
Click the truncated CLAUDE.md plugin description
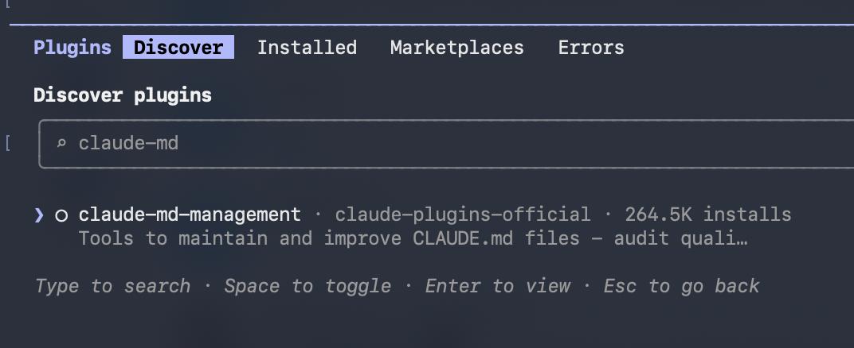(x=413, y=238)
